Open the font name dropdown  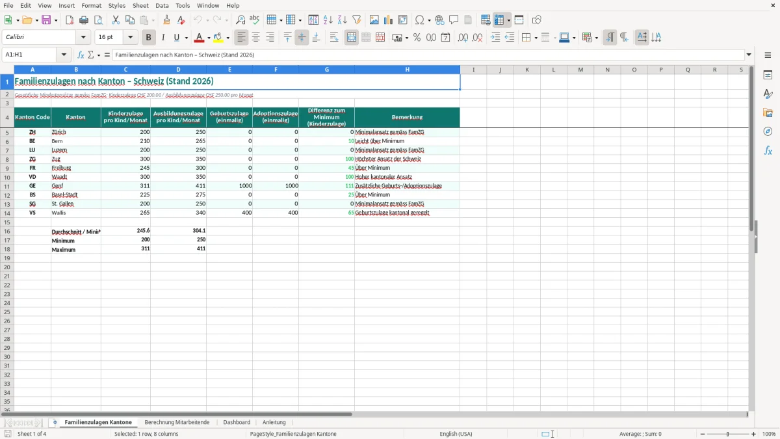tap(83, 38)
